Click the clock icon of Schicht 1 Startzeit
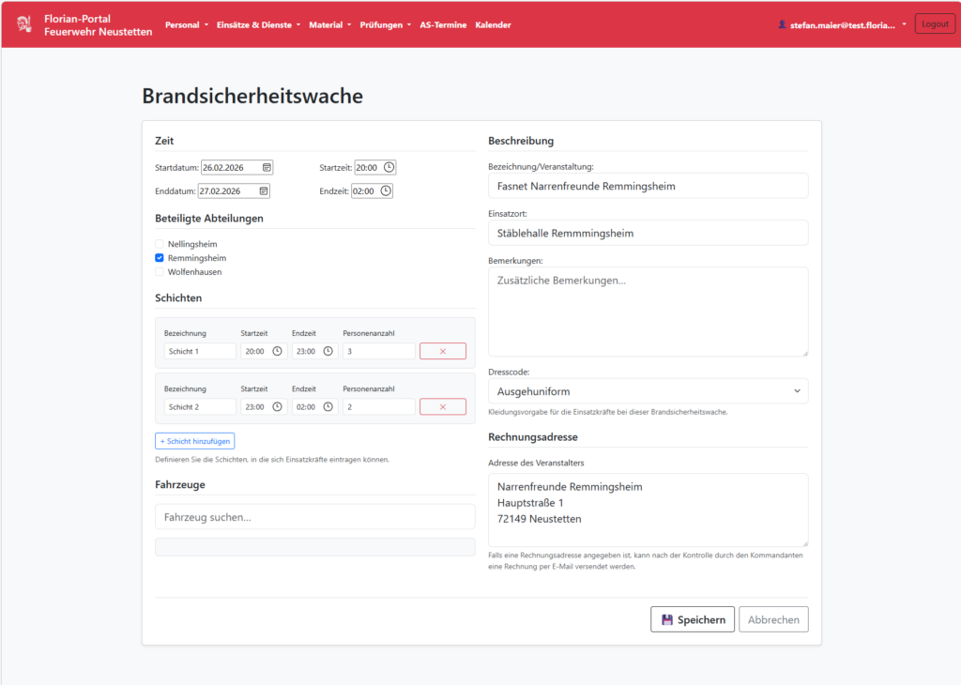Screen dimensions: 961x685 [278, 351]
